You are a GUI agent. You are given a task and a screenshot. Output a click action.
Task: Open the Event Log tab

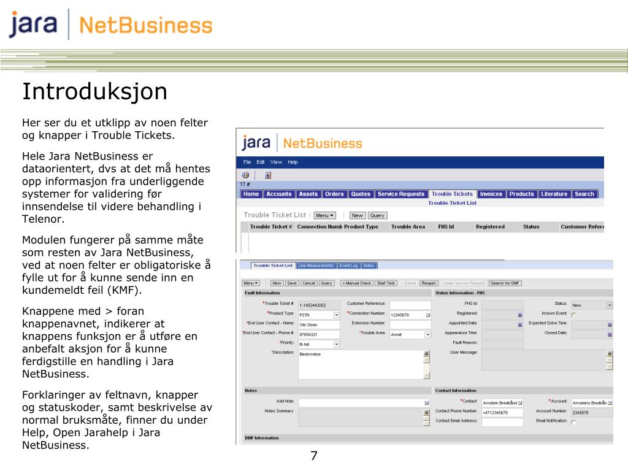click(x=348, y=266)
